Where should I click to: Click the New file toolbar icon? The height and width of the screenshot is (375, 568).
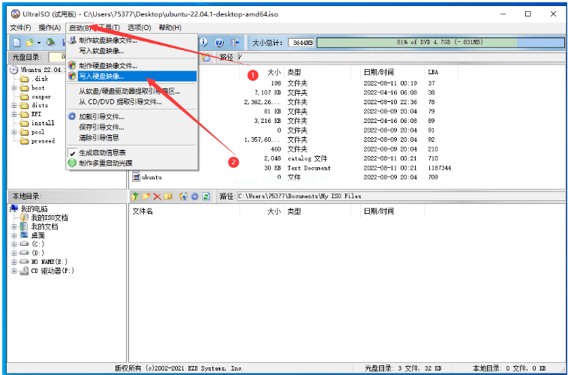coord(17,43)
